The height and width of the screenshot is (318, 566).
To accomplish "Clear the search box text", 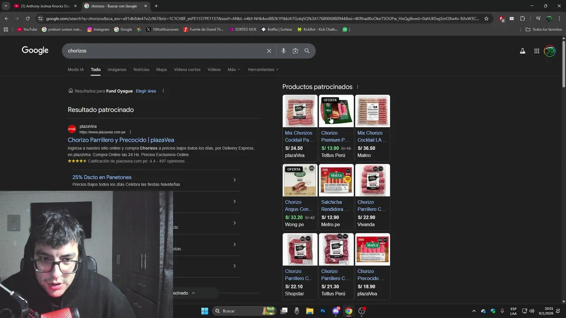I will click(x=269, y=51).
